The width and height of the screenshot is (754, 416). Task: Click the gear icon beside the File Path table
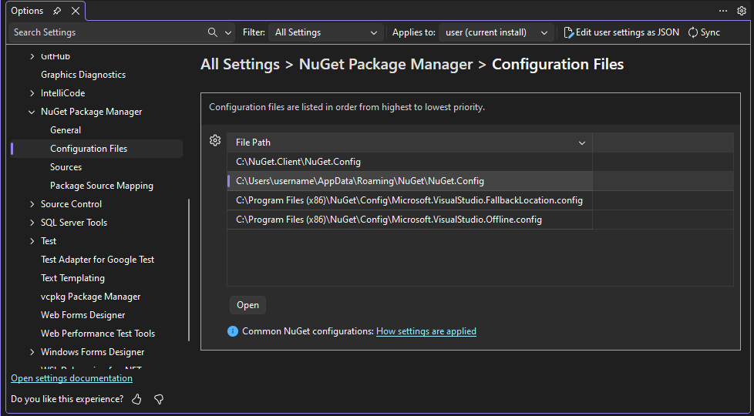[215, 140]
